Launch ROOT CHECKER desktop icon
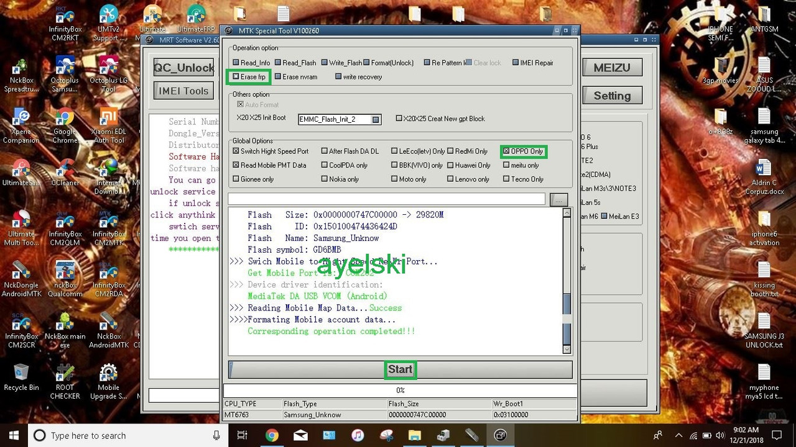This screenshot has height=447, width=796. tap(65, 382)
